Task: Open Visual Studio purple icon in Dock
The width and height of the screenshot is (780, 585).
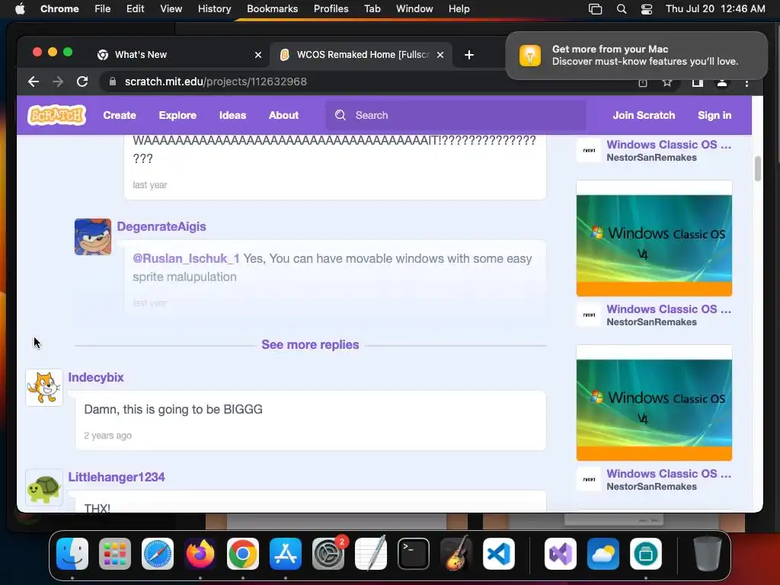Action: tap(561, 554)
